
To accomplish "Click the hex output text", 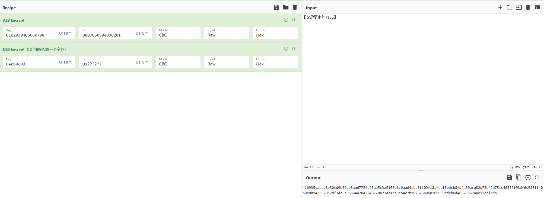I will coord(422,190).
